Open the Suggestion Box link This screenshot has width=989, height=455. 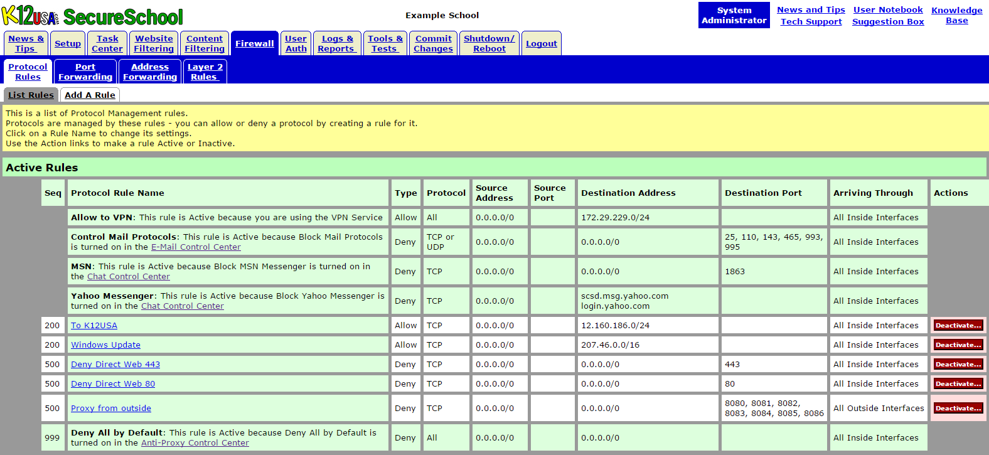888,21
